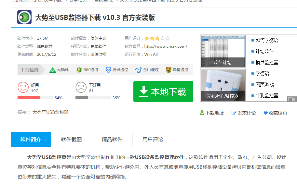Click the 不好用 vote count 61
The height and width of the screenshot is (184, 297).
point(91,91)
